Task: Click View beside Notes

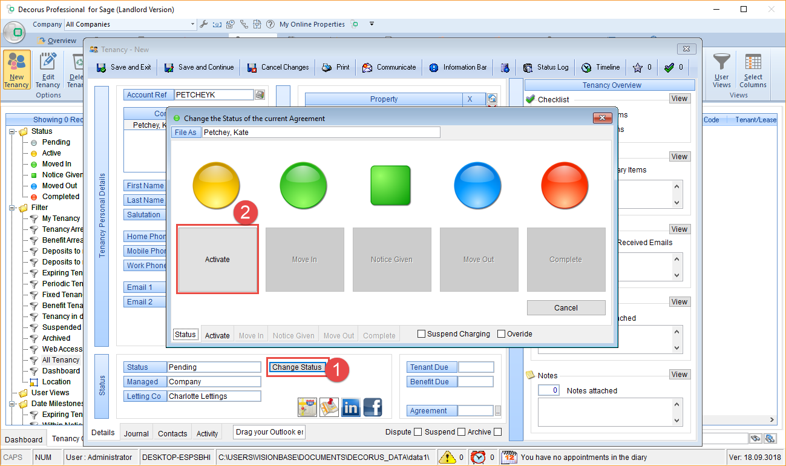Action: point(680,375)
